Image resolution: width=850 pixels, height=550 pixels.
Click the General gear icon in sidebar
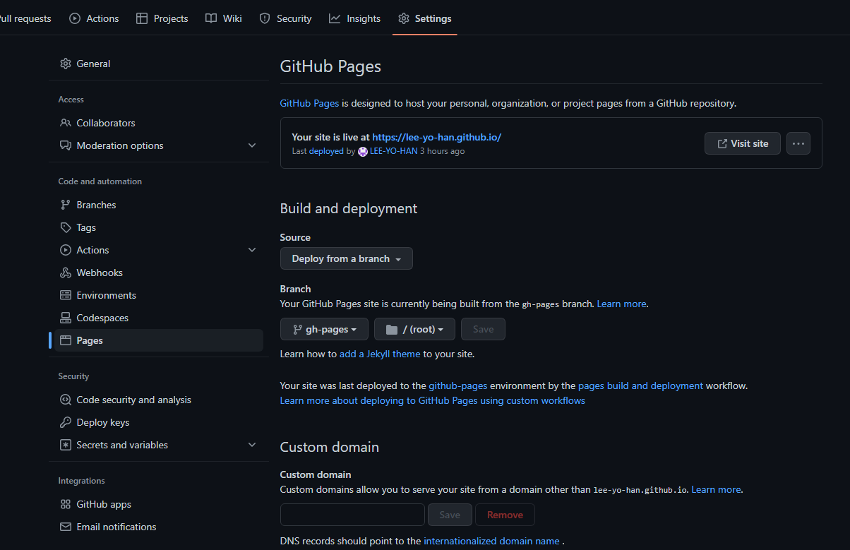(x=66, y=64)
